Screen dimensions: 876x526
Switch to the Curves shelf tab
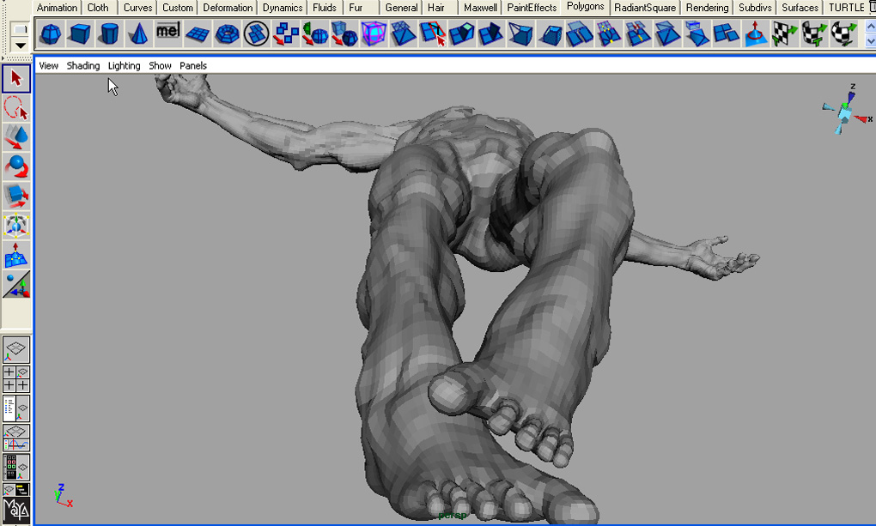(x=138, y=7)
